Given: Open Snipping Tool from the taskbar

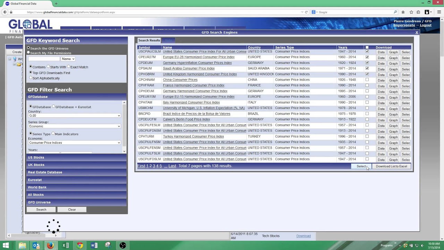Looking at the screenshot, I should (108, 245).
